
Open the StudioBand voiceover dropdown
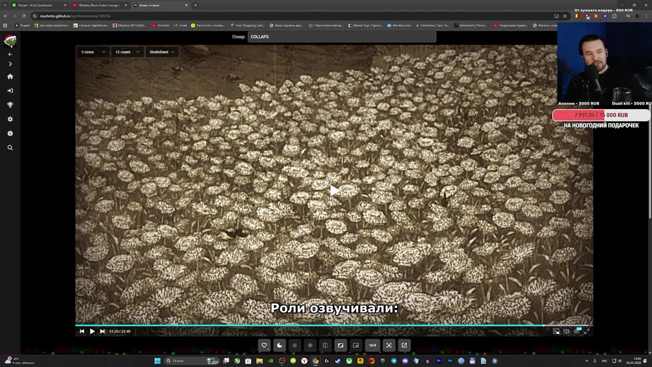point(162,52)
